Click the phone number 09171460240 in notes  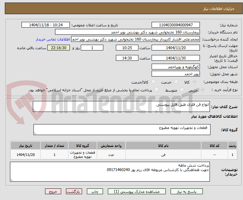pyautogui.click(x=118, y=170)
